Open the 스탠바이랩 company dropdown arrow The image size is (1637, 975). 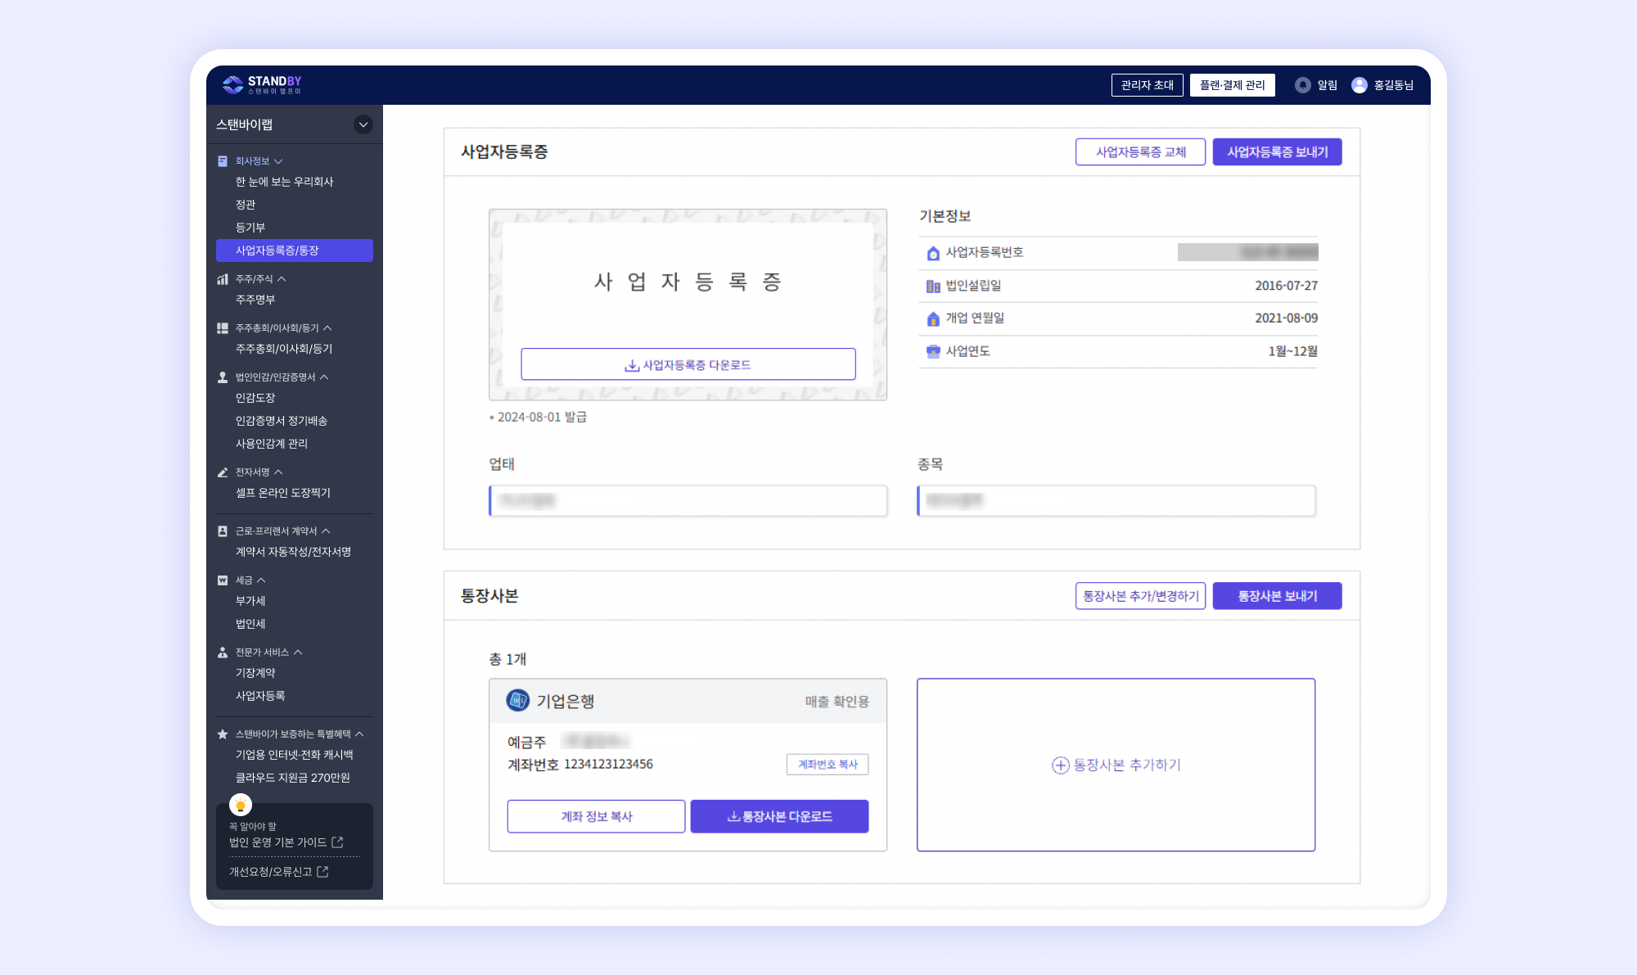(x=363, y=124)
